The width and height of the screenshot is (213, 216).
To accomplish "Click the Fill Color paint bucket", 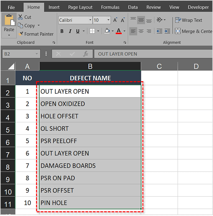I will click(x=107, y=31).
